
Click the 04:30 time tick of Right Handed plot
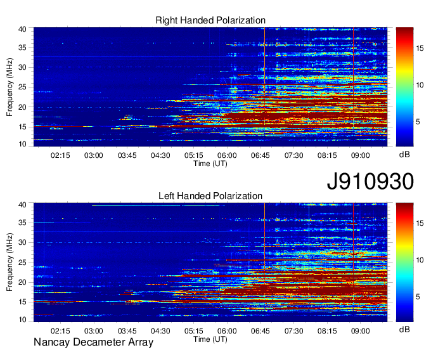(x=160, y=155)
